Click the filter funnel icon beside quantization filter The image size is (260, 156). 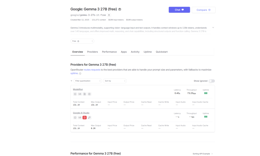[x=72, y=81]
